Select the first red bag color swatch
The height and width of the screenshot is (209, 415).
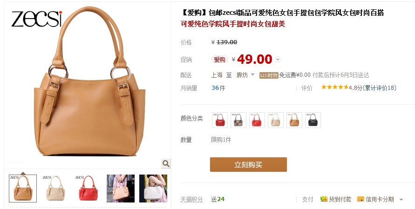point(220,120)
